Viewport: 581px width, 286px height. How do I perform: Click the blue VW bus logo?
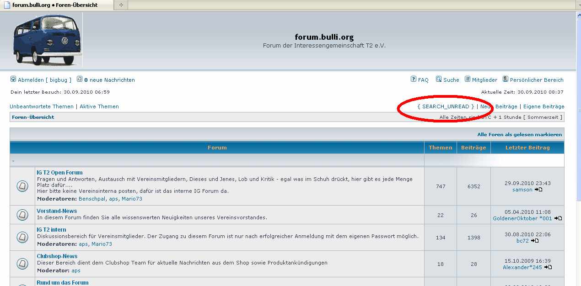tap(47, 40)
